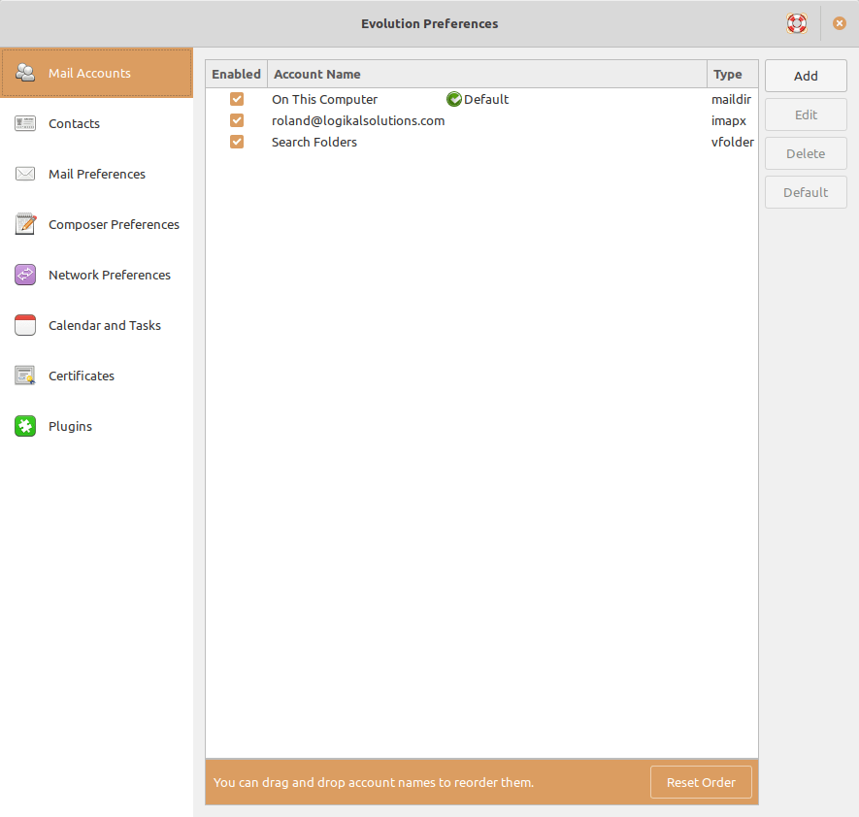Close the Evolution Preferences window
Screen dimensions: 859x817
pos(840,23)
